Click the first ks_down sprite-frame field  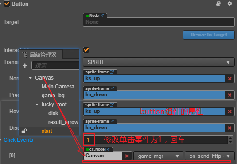[x=154, y=95]
